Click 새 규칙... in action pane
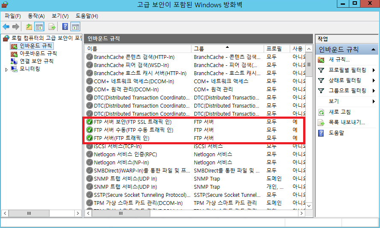Viewport: 380px width, 228px height. (339, 60)
